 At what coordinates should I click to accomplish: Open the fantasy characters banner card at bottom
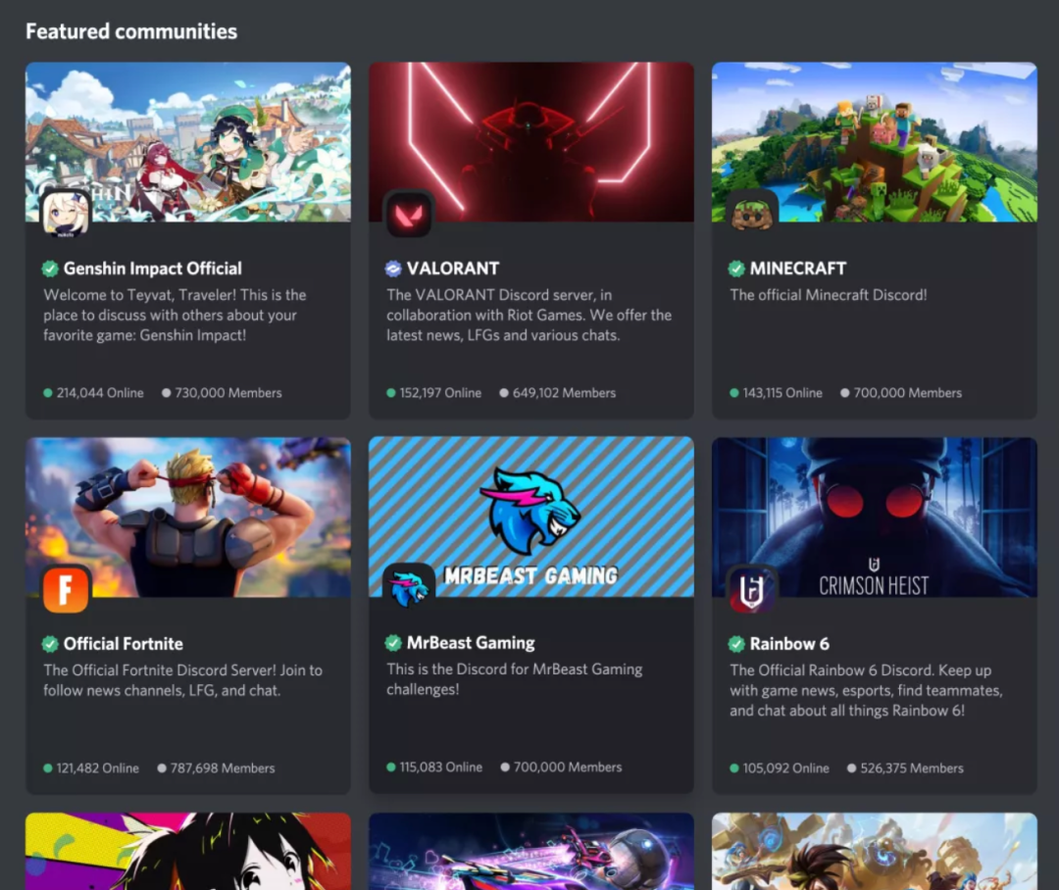coord(875,852)
